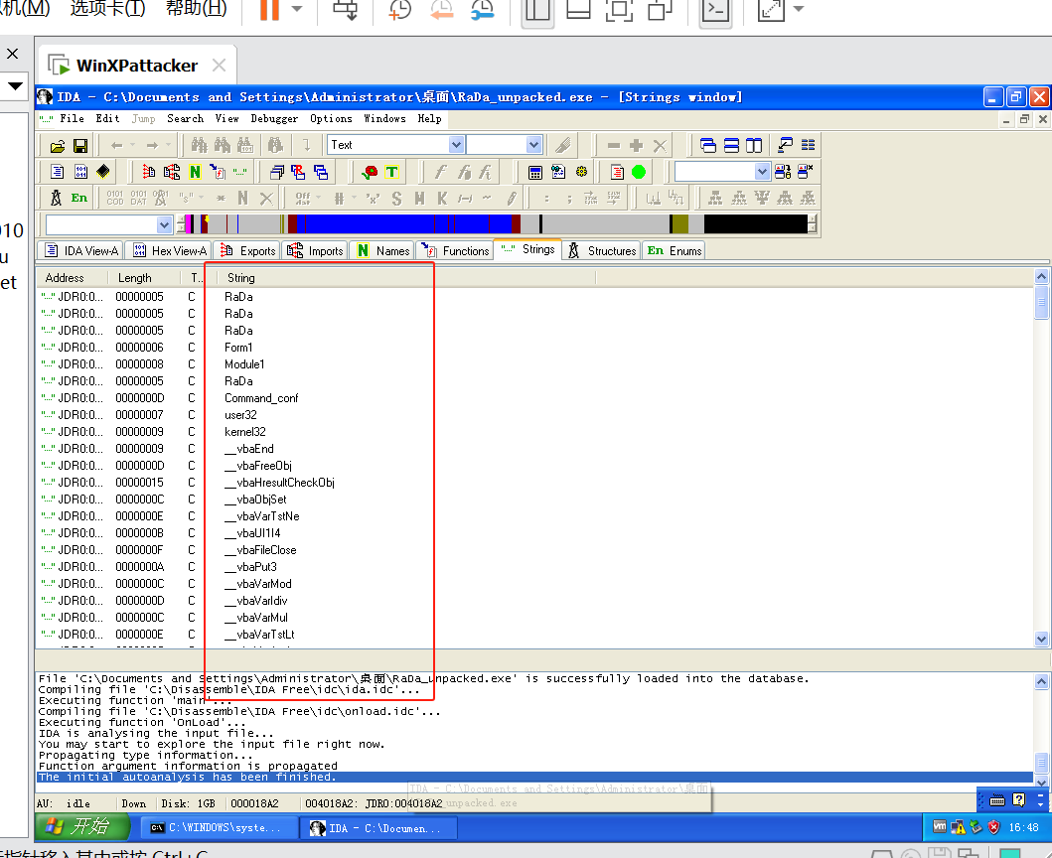1052x858 pixels.
Task: Open the calculator tool icon
Action: click(534, 172)
